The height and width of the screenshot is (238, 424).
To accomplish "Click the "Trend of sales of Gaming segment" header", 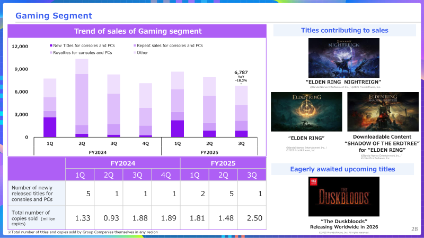I will pyautogui.click(x=137, y=31).
